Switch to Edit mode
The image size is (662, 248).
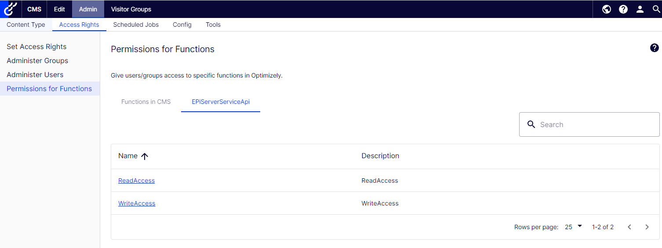59,9
